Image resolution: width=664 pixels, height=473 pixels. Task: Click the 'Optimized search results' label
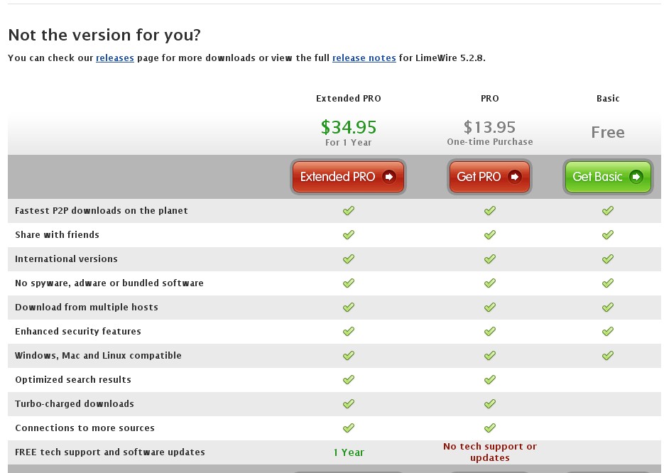pyautogui.click(x=73, y=379)
